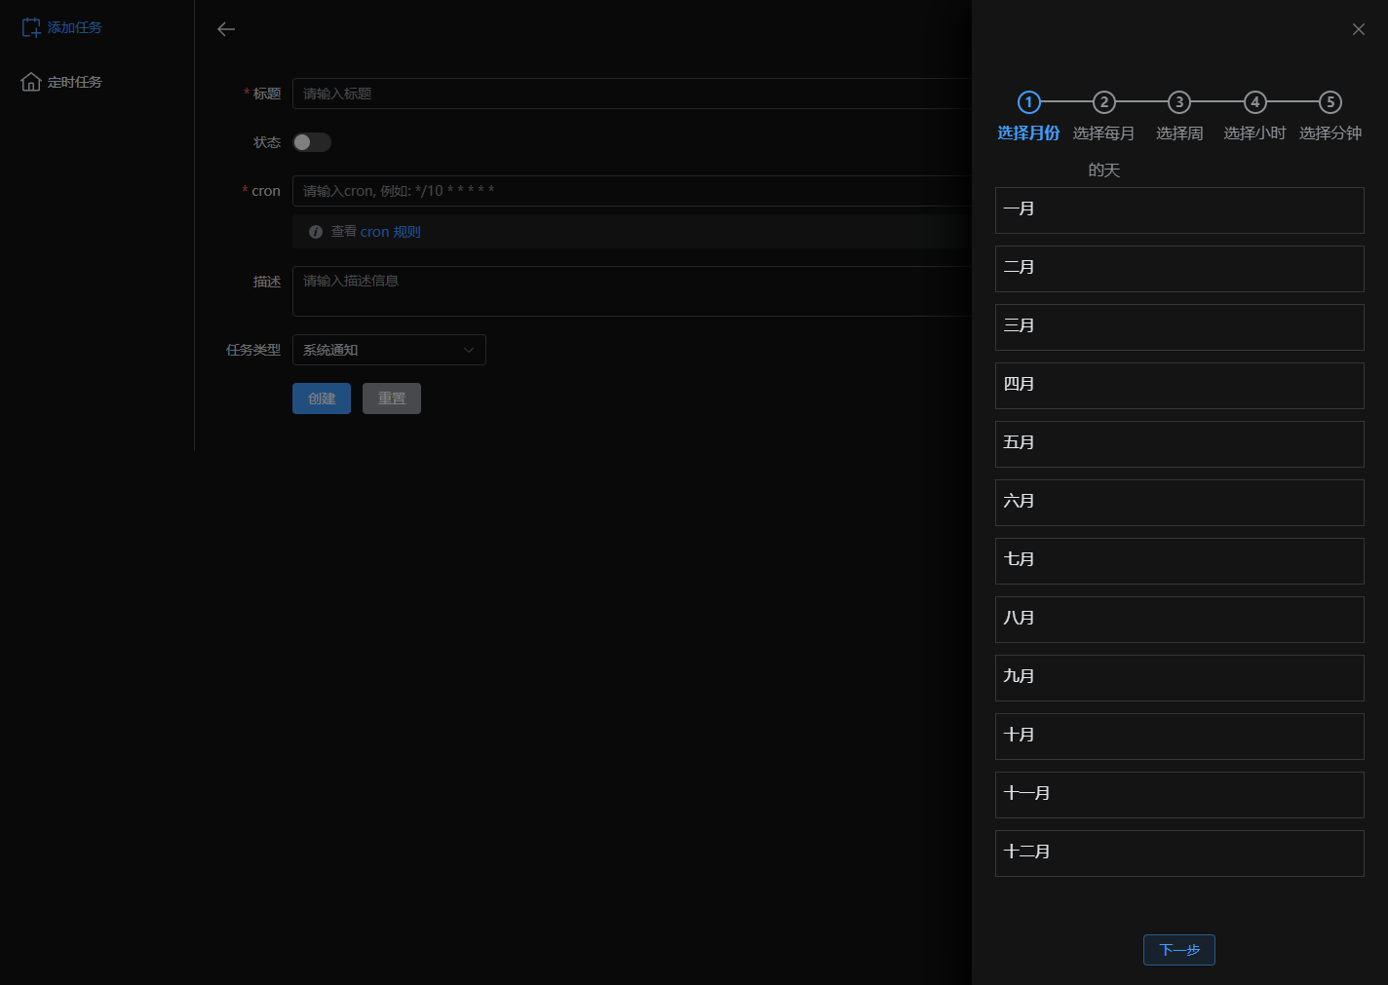The width and height of the screenshot is (1388, 985).
Task: Select step 5 选择分钟
Action: [1330, 102]
